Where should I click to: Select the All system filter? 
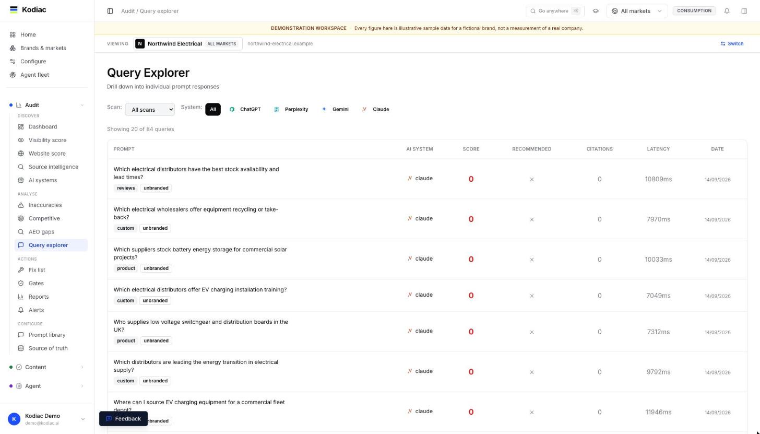point(213,109)
